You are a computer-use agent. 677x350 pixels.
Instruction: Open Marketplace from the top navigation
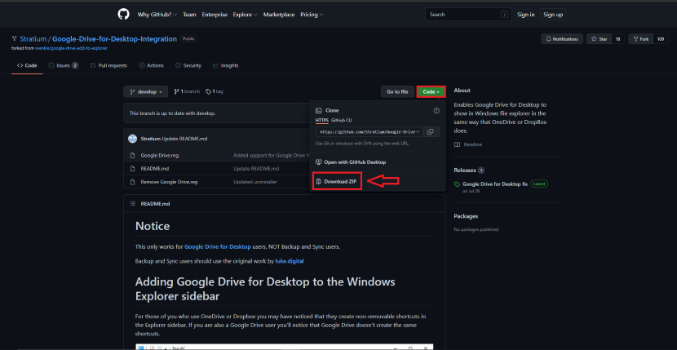click(x=279, y=14)
